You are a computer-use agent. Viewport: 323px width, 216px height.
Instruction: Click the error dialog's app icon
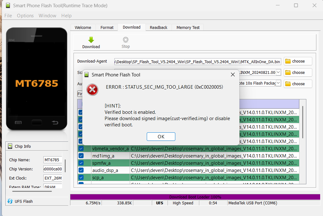coord(87,75)
